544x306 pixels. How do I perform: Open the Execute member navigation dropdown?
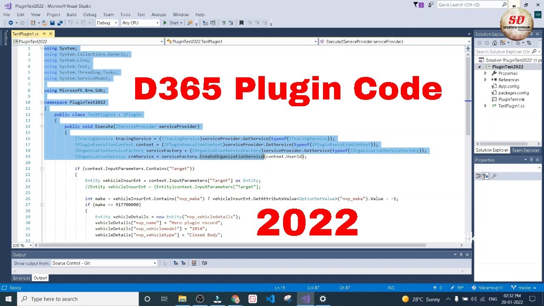[395, 42]
